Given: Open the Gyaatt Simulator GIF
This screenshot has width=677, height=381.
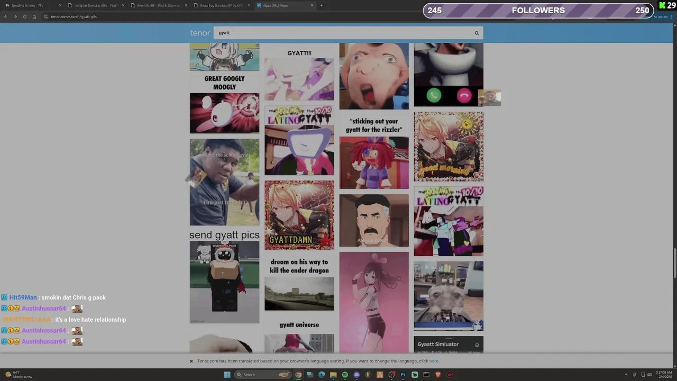Looking at the screenshot, I should coord(449,344).
